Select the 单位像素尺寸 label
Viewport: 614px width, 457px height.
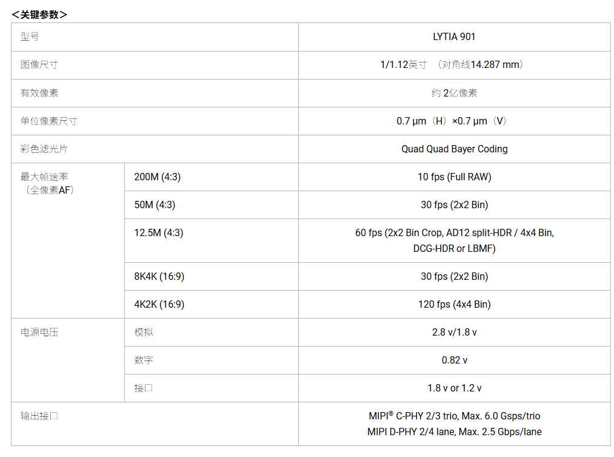click(x=49, y=121)
